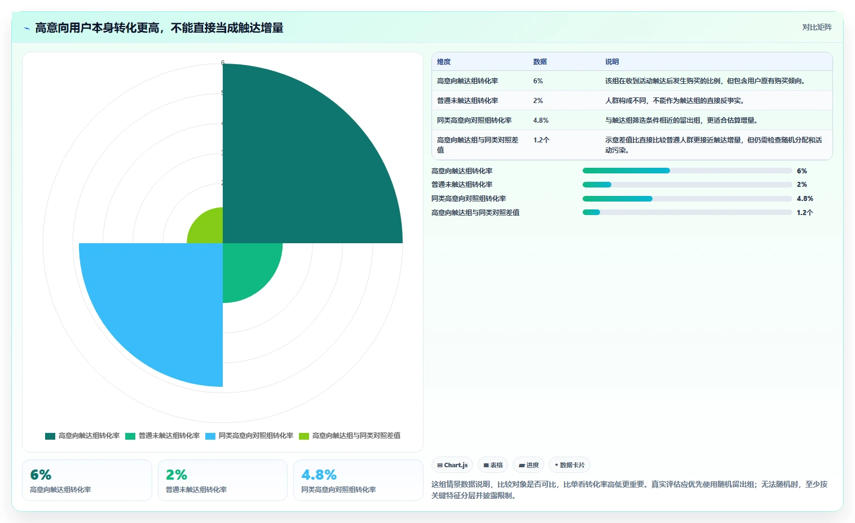Image resolution: width=855 pixels, height=523 pixels.
Task: Click the 表格 chip
Action: [493, 465]
